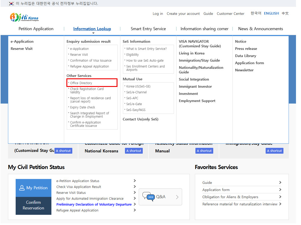The height and width of the screenshot is (225, 301).
Task: Click the My Petition person icon button
Action: coord(33,188)
